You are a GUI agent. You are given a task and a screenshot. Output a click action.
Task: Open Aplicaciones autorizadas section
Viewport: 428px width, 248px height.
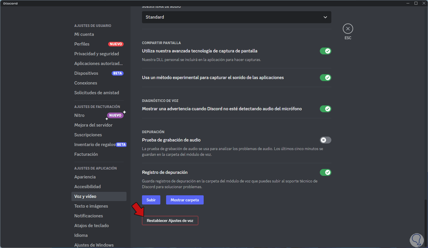[99, 64]
